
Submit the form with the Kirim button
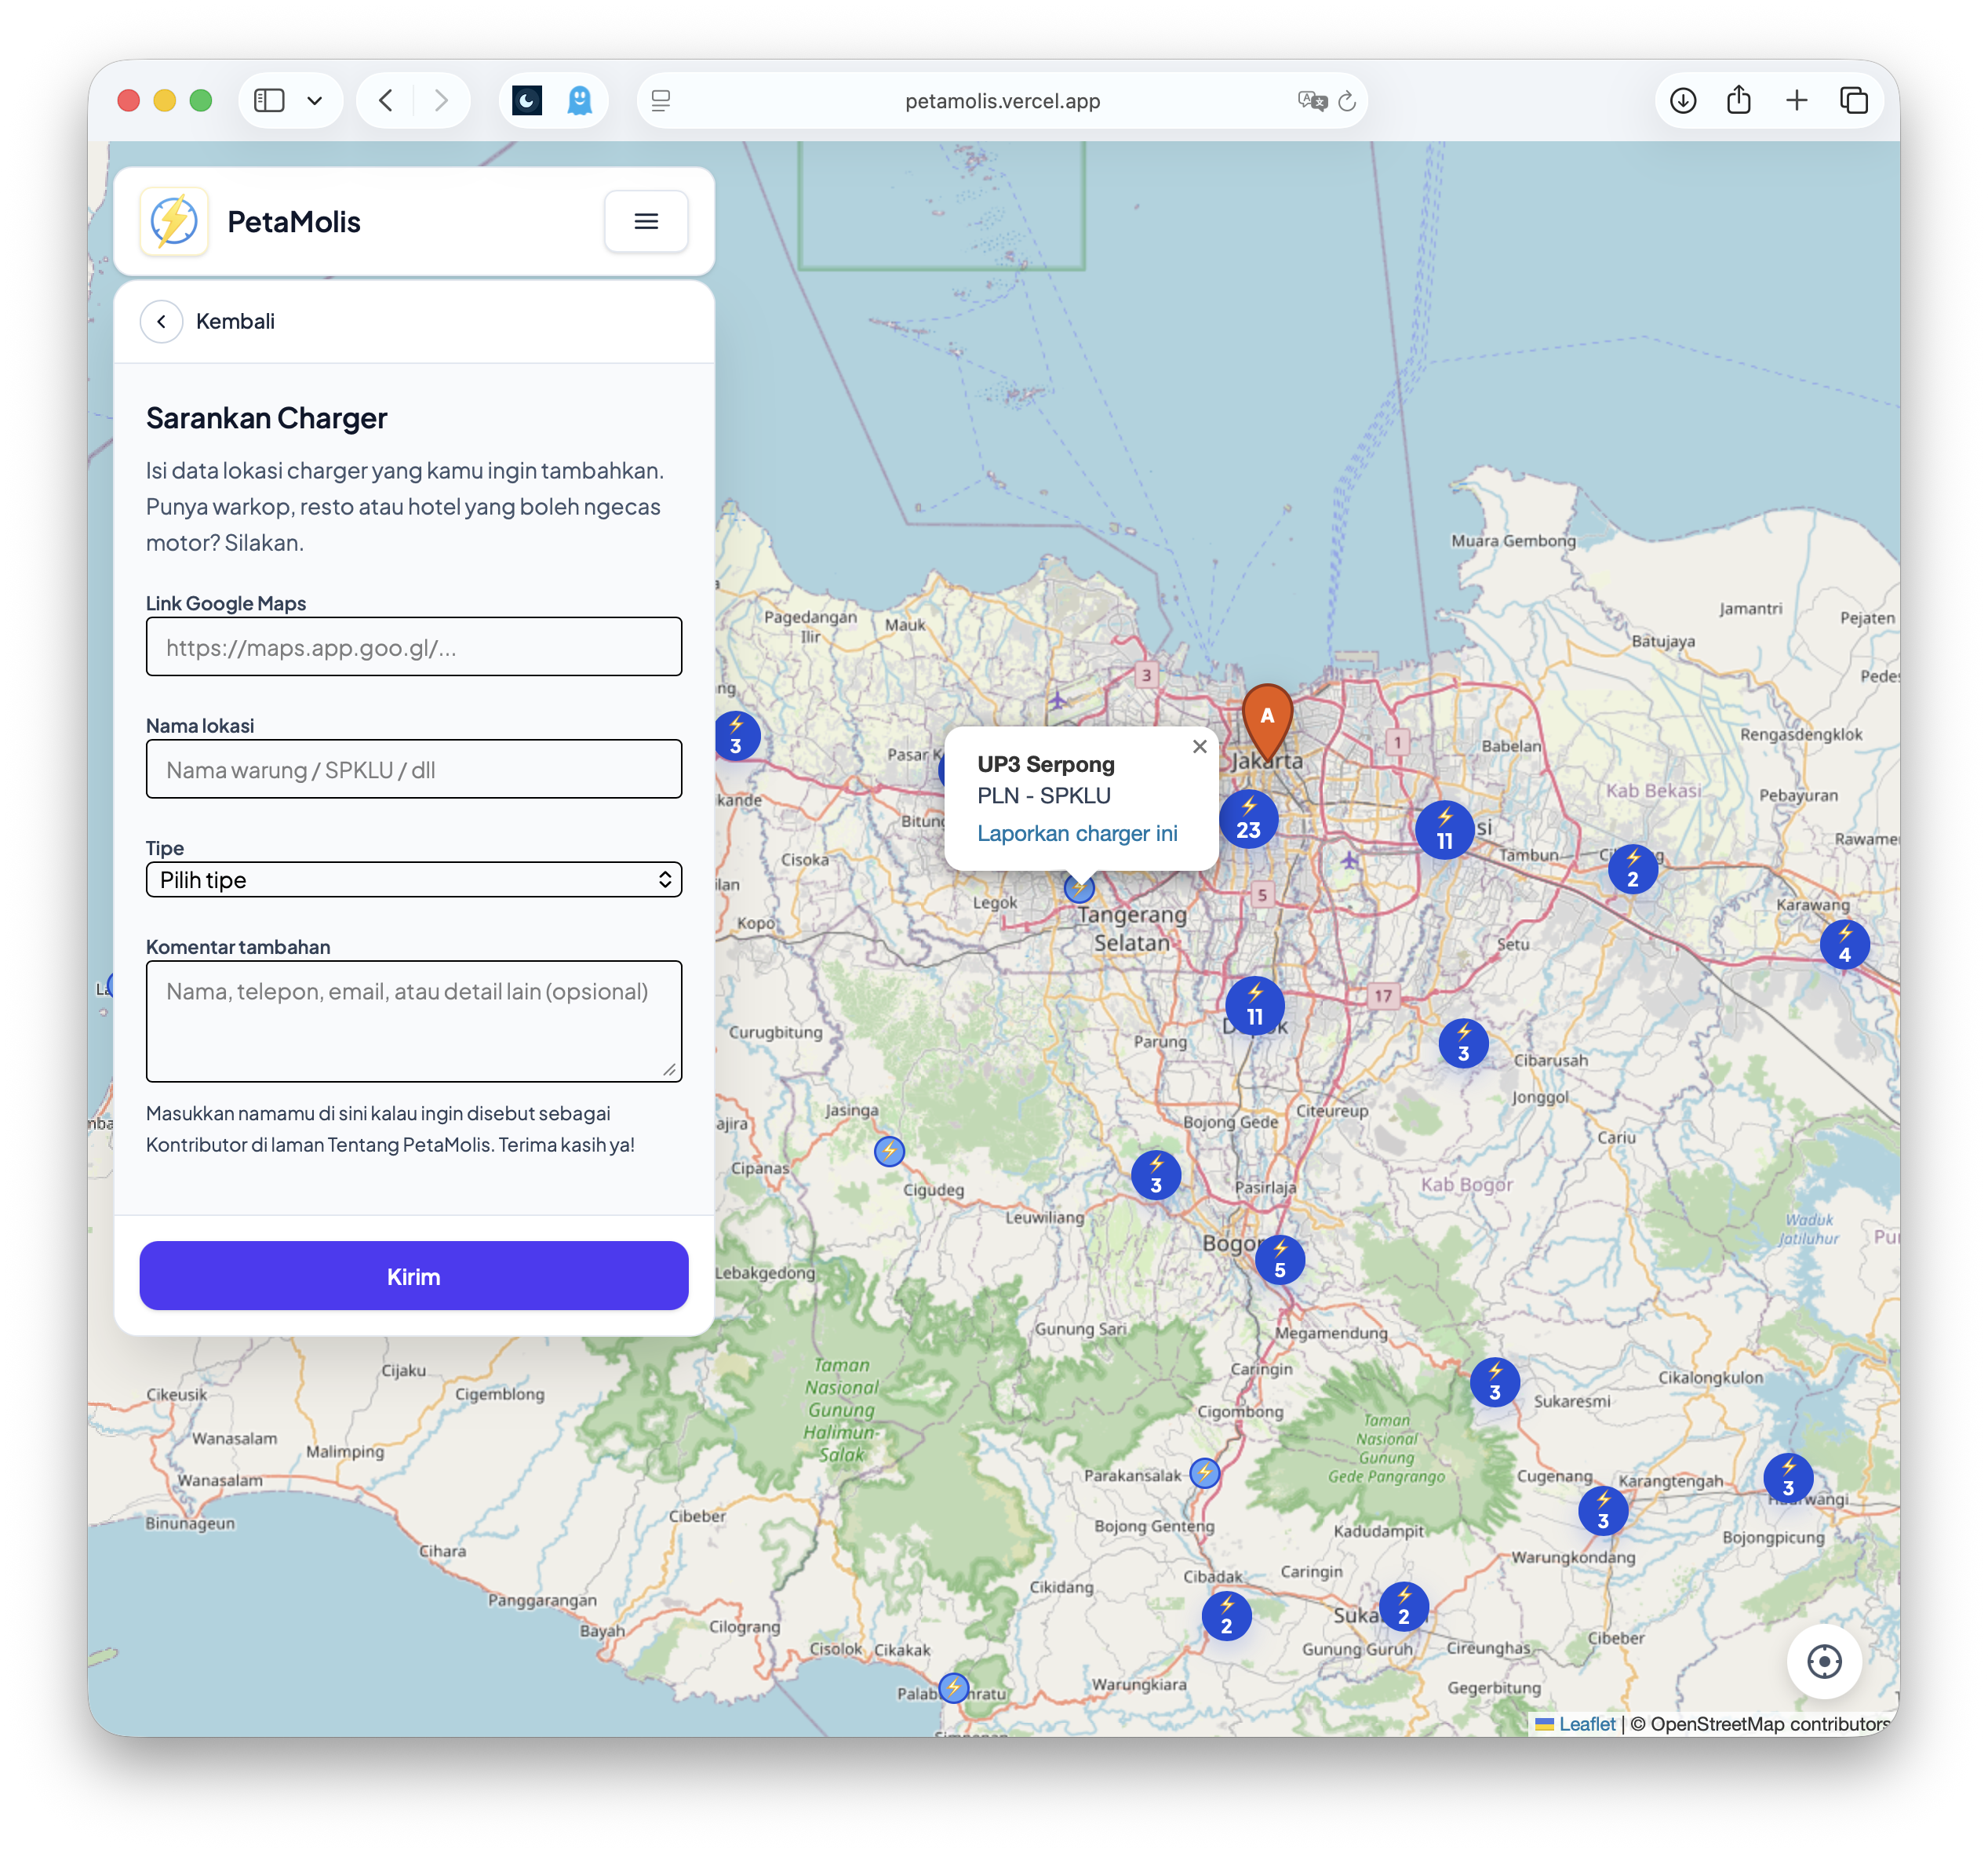(413, 1276)
